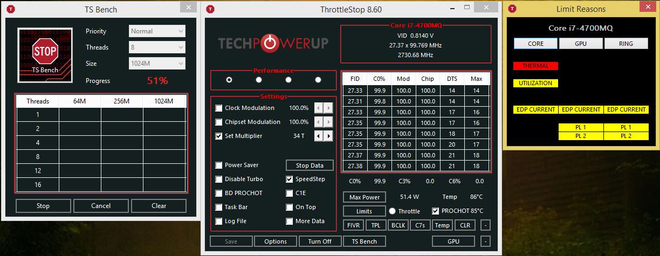660x256 pixels.
Task: Click the yellow UTILIZATION indicator
Action: [x=535, y=83]
